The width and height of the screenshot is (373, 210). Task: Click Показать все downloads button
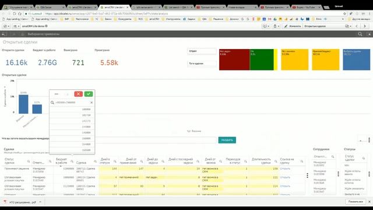pyautogui.click(x=356, y=202)
